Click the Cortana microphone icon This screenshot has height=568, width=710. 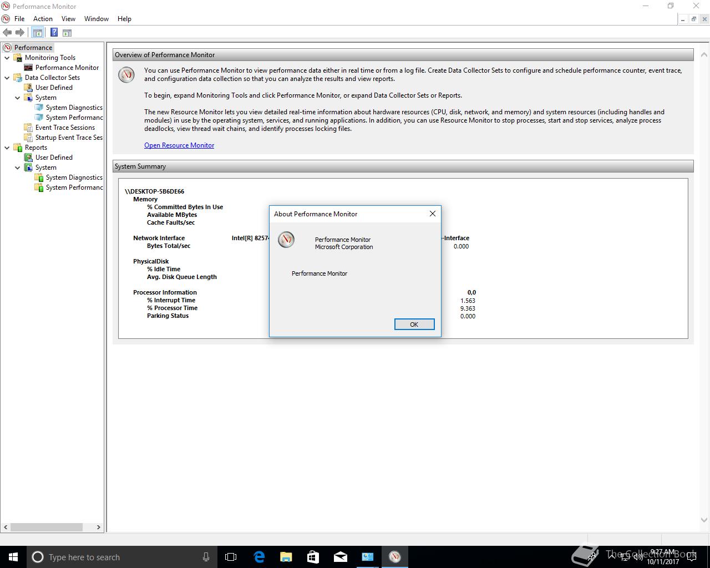click(x=206, y=557)
